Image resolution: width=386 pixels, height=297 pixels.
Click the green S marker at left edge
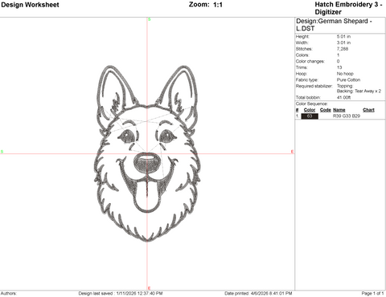click(x=2, y=152)
